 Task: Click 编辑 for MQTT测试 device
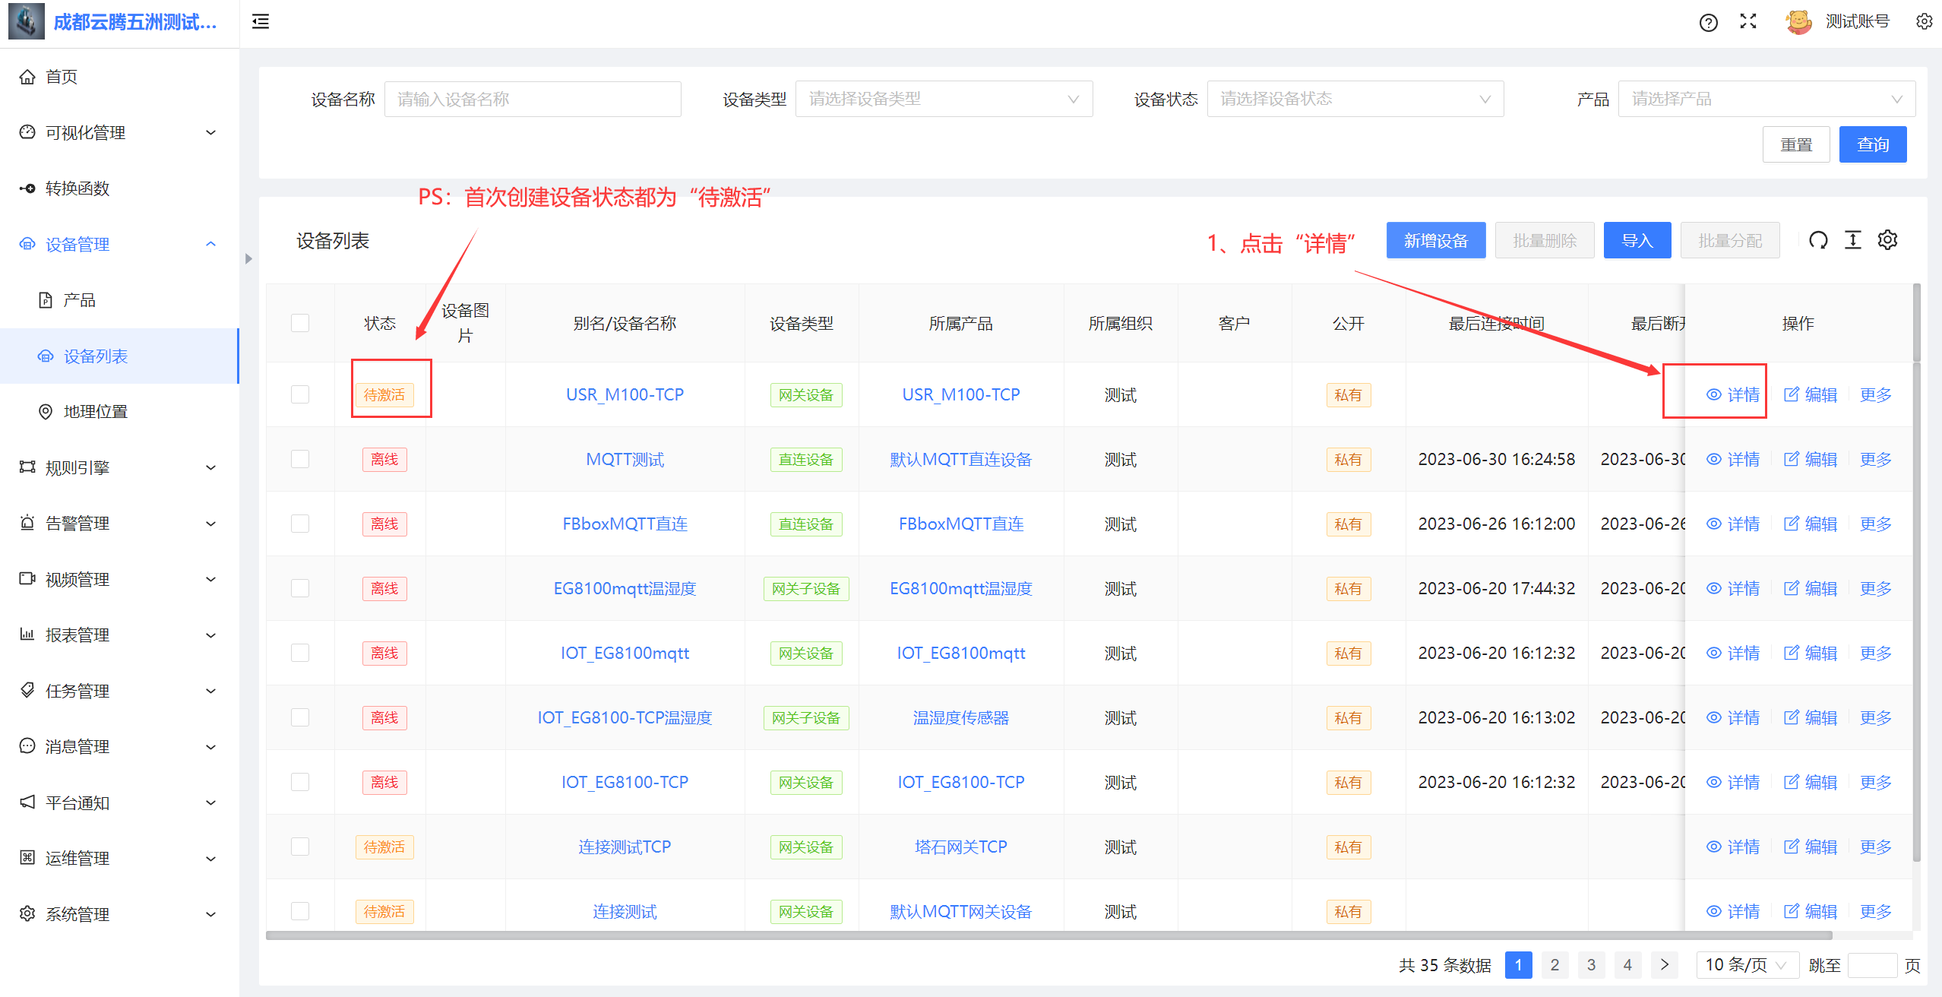pyautogui.click(x=1811, y=459)
